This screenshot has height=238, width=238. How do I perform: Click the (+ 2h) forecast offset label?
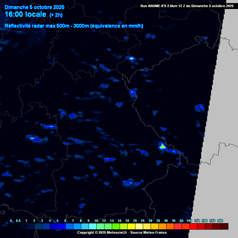56,15
